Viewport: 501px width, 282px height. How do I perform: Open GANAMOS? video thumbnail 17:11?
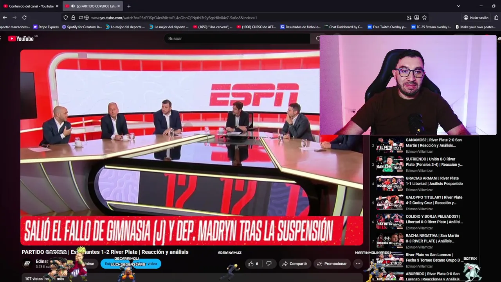point(390,145)
